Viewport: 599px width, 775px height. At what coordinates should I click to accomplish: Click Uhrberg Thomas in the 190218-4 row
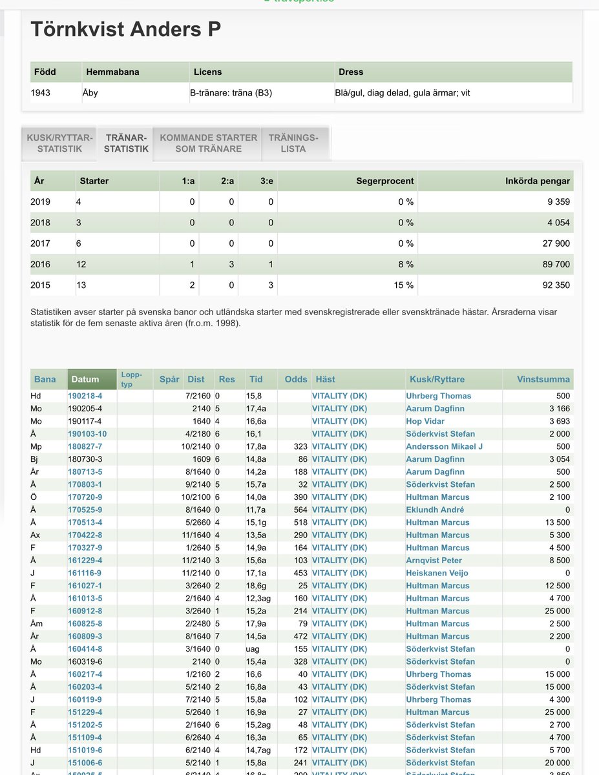coord(439,396)
